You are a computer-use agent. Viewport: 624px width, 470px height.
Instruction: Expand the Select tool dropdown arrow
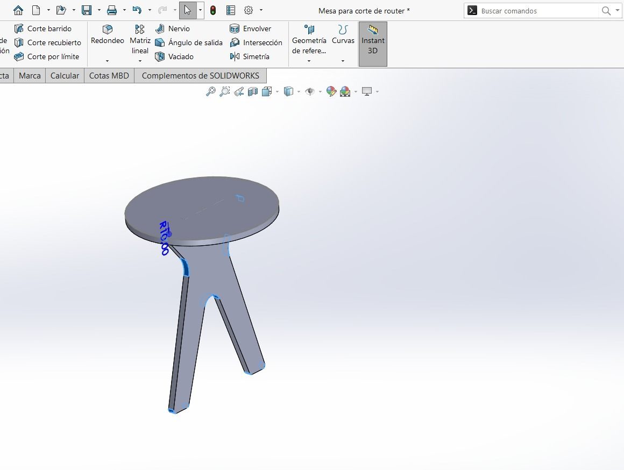[200, 10]
